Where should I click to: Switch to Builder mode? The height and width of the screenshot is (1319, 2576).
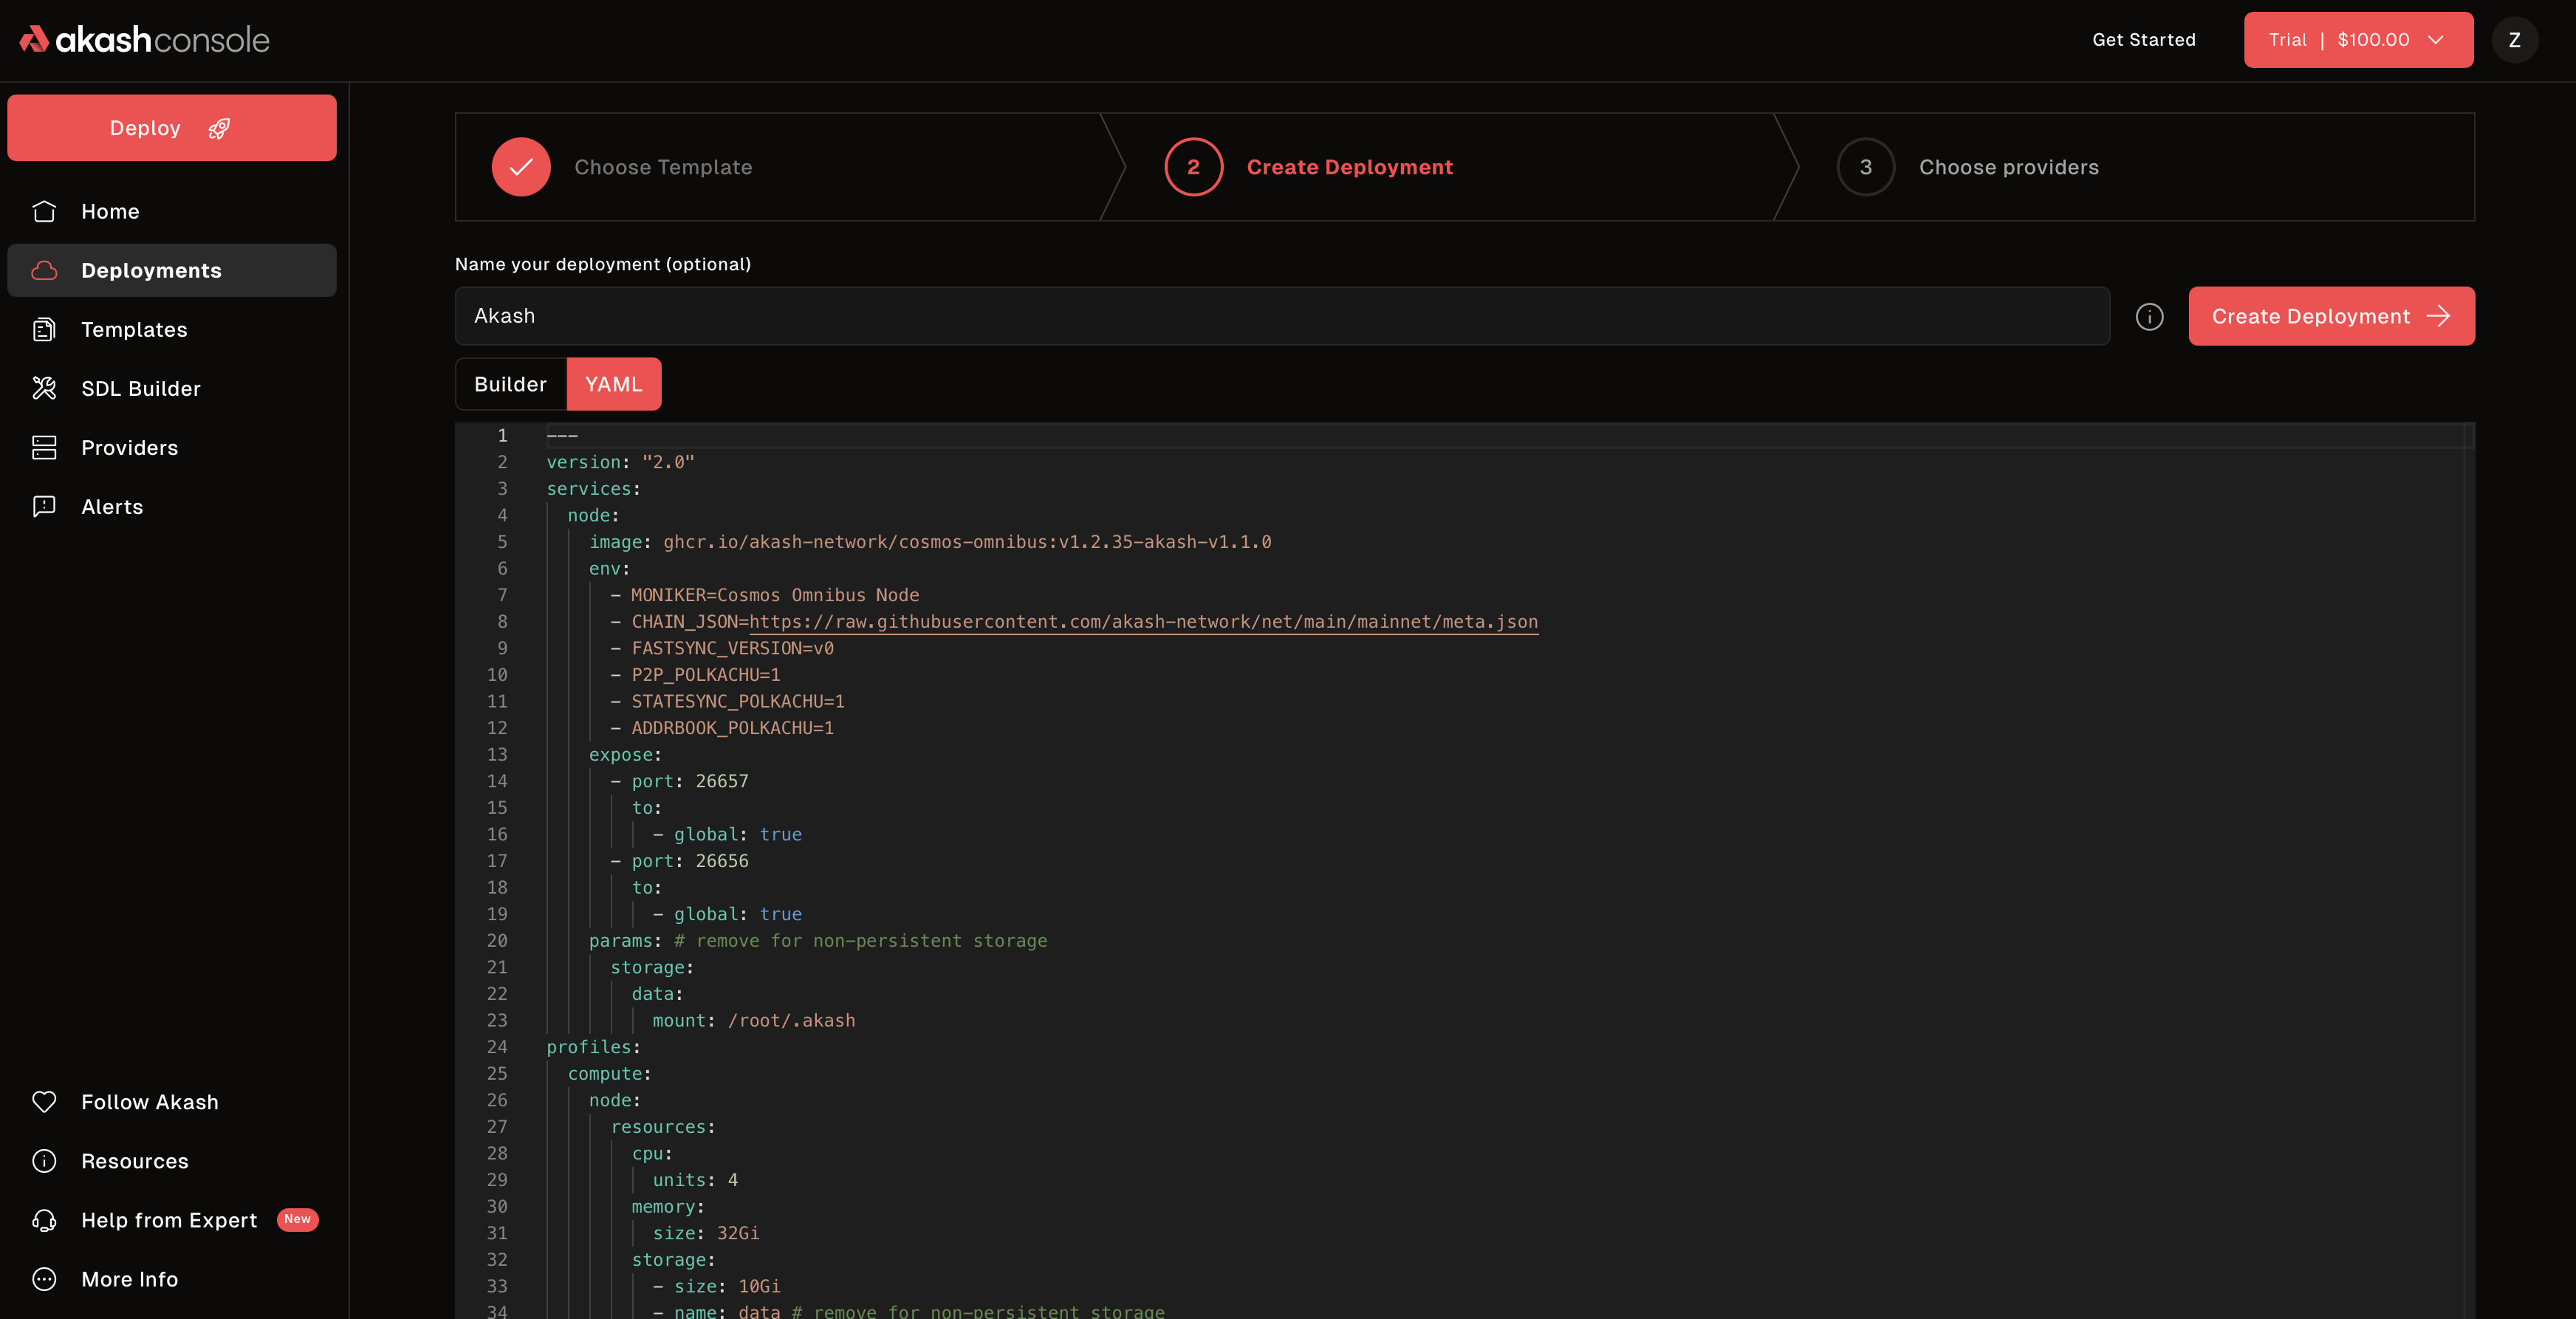[510, 383]
